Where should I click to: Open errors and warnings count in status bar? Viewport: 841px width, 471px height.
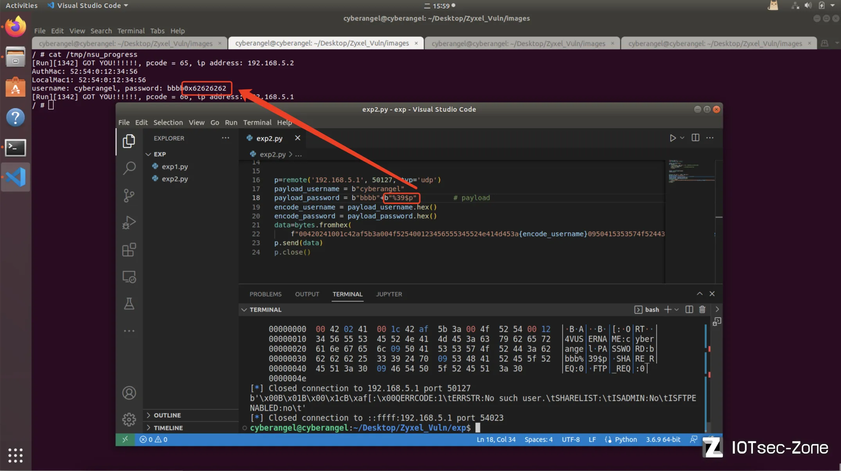coord(153,439)
